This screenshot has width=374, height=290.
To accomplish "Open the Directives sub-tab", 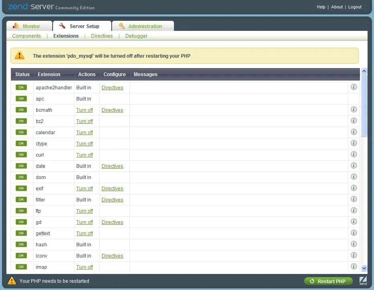I will [102, 36].
